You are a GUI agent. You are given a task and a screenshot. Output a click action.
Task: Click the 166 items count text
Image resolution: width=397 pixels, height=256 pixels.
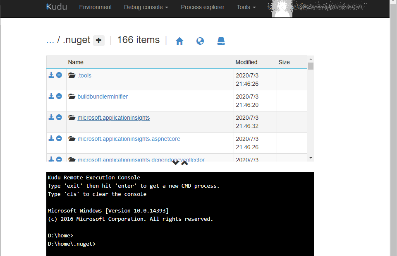pos(138,40)
